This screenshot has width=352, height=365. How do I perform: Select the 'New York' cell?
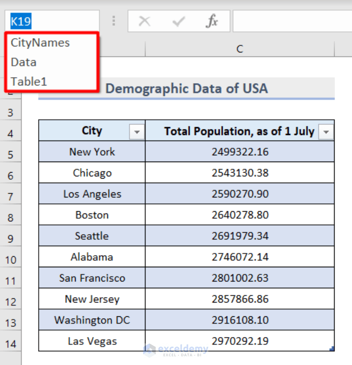92,152
